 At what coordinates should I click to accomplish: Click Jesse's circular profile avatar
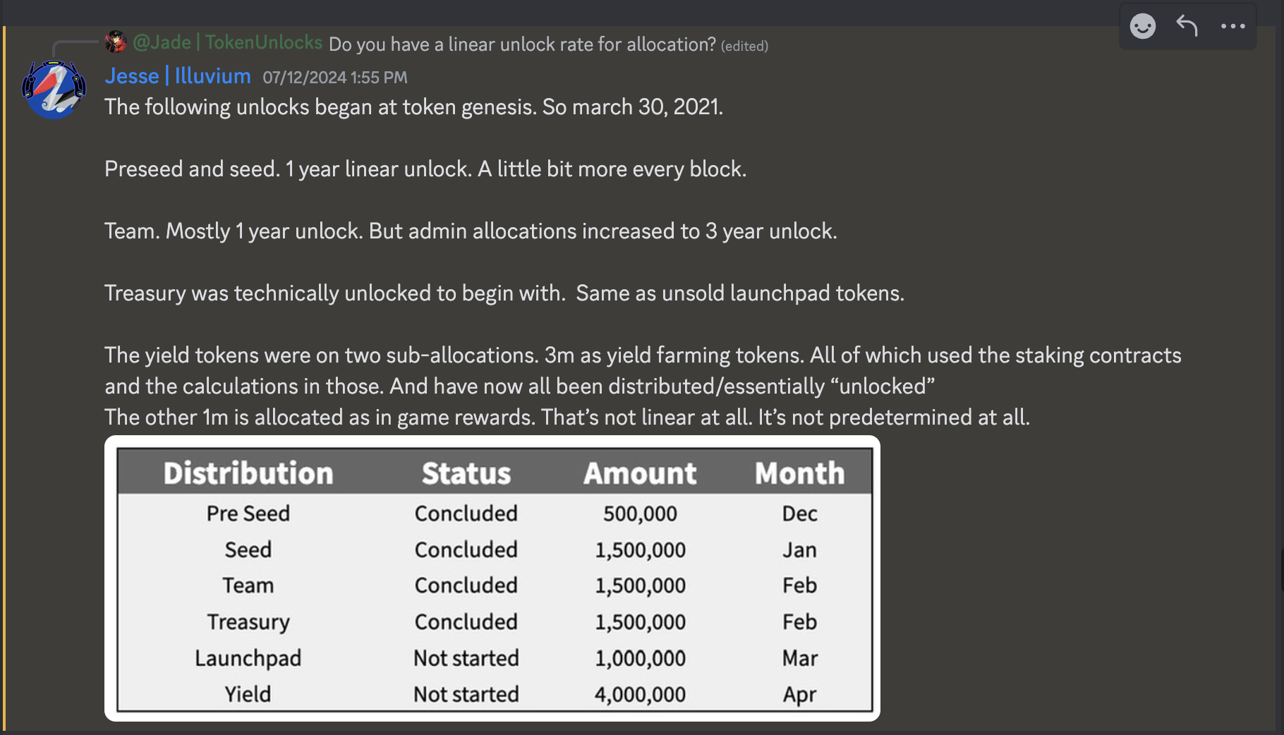click(x=54, y=89)
